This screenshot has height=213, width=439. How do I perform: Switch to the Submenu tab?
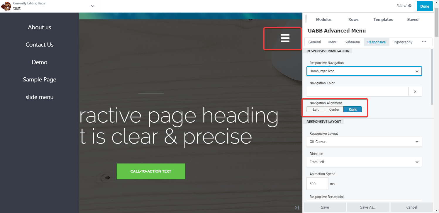click(x=352, y=42)
